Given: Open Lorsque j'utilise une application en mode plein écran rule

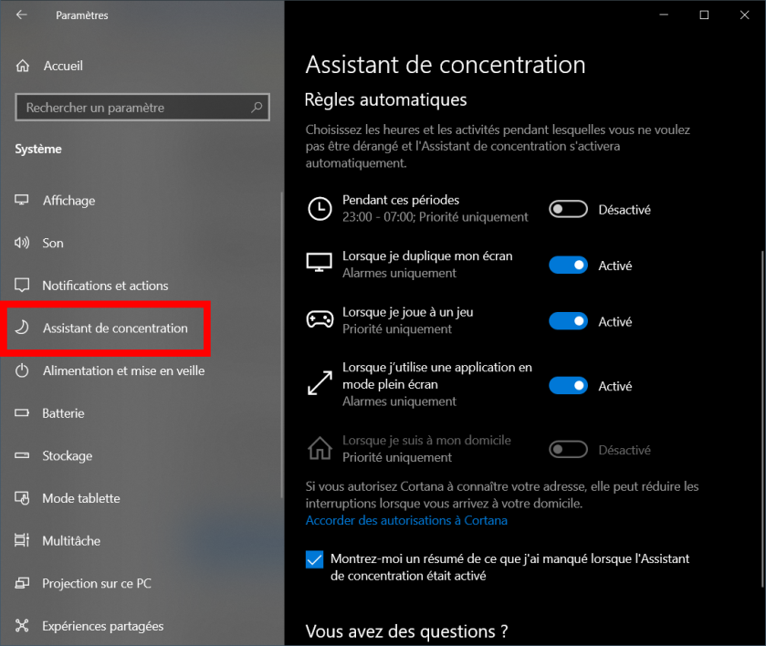Looking at the screenshot, I should tap(437, 384).
